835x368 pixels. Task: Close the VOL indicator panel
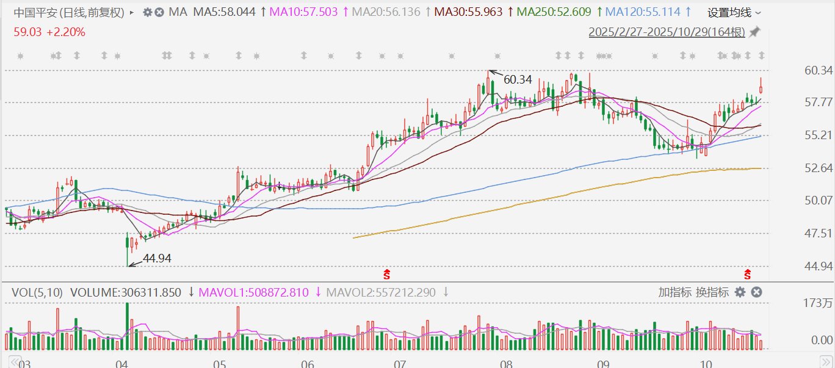pyautogui.click(x=756, y=292)
